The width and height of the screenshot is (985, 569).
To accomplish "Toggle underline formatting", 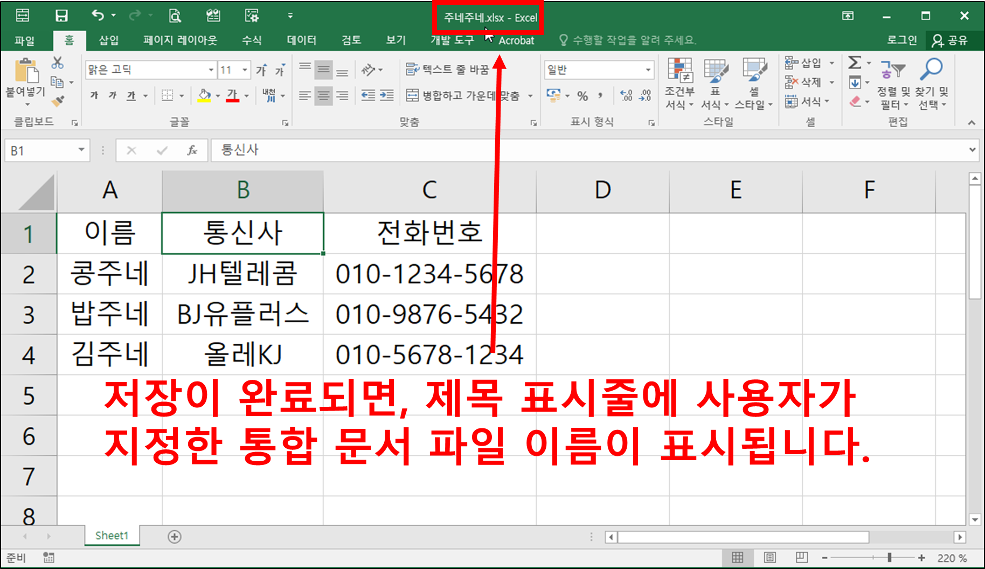I will coord(129,95).
